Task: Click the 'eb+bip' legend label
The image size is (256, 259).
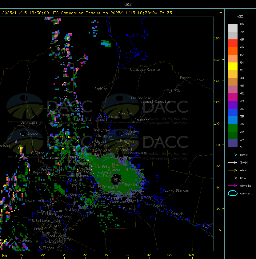Action: click(246, 186)
